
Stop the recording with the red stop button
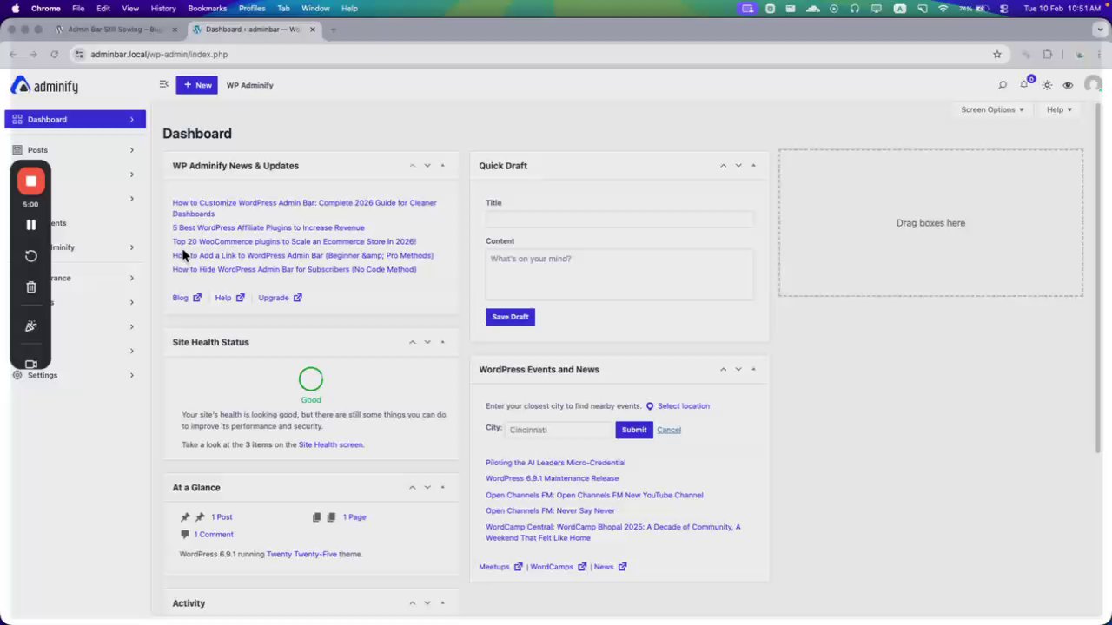[x=31, y=181]
